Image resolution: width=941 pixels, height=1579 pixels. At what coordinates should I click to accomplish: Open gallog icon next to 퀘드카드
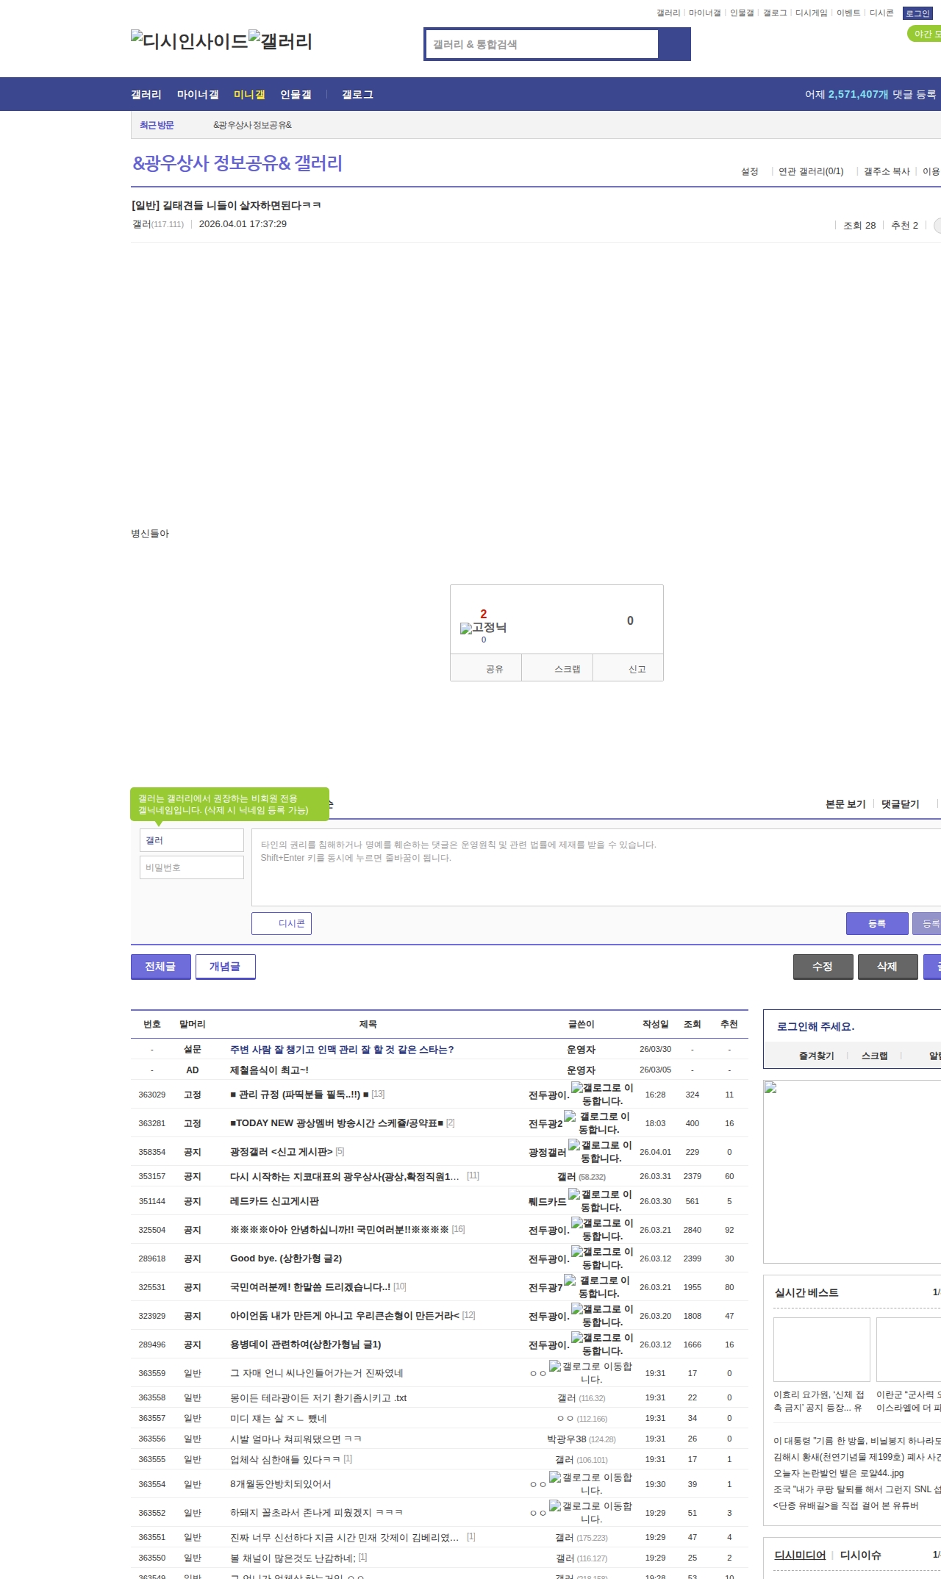[x=574, y=1195]
